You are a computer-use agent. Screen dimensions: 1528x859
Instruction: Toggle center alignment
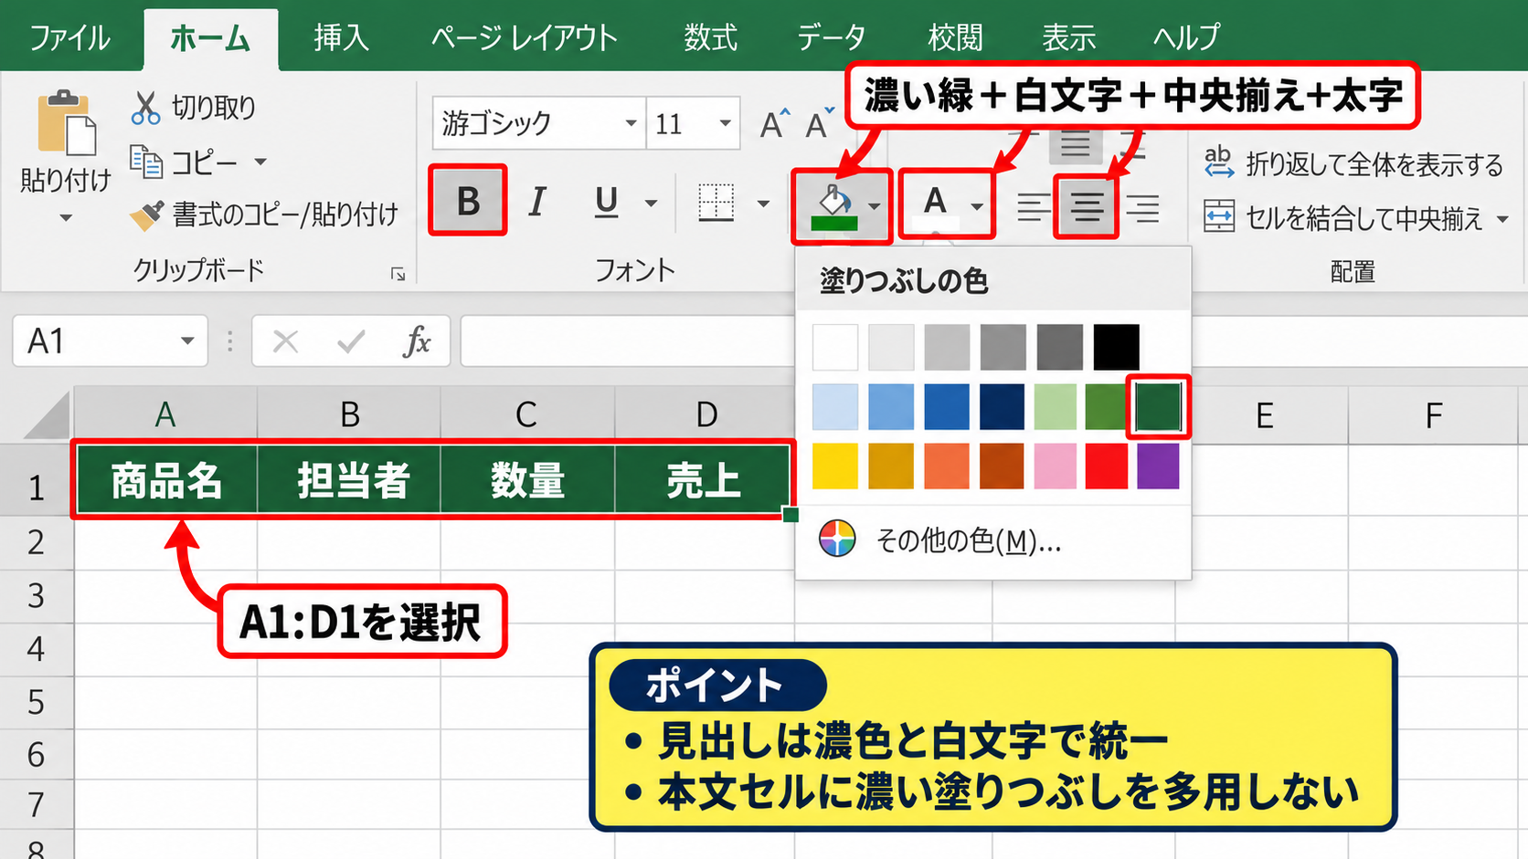click(x=1087, y=208)
